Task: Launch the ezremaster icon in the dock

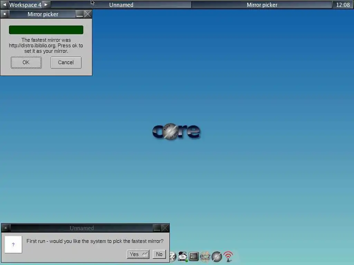Action: click(x=205, y=256)
